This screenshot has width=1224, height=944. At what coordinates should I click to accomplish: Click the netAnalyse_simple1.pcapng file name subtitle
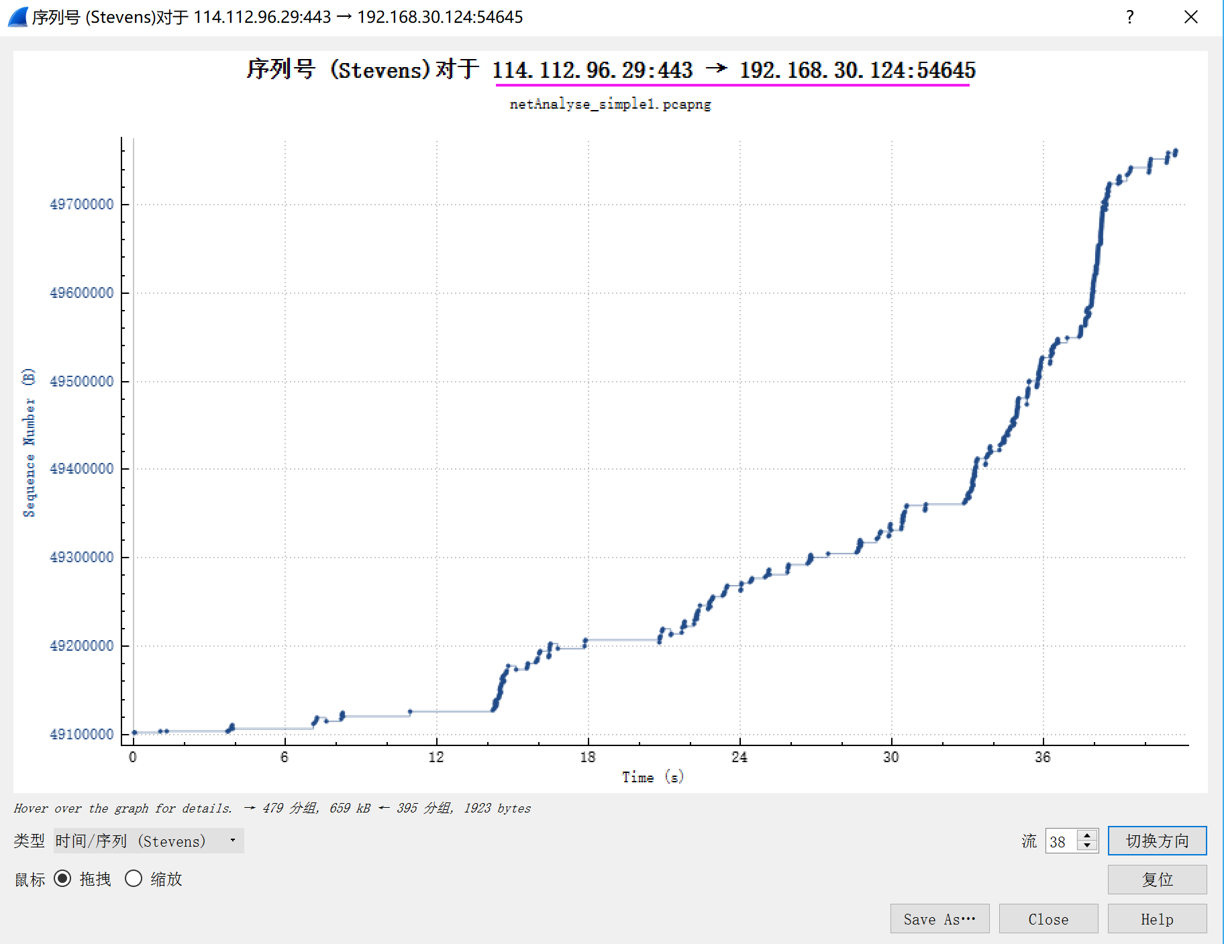[x=610, y=104]
